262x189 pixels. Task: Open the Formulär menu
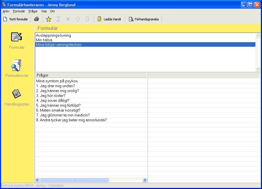[x=19, y=11]
